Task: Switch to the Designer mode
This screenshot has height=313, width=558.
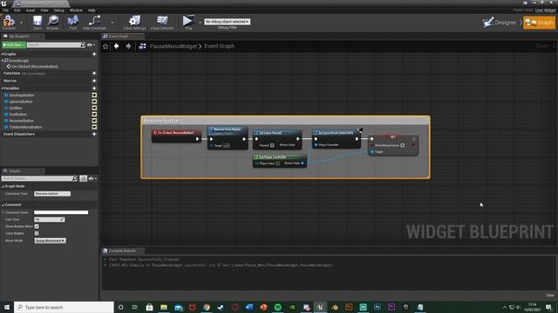Action: tap(500, 23)
